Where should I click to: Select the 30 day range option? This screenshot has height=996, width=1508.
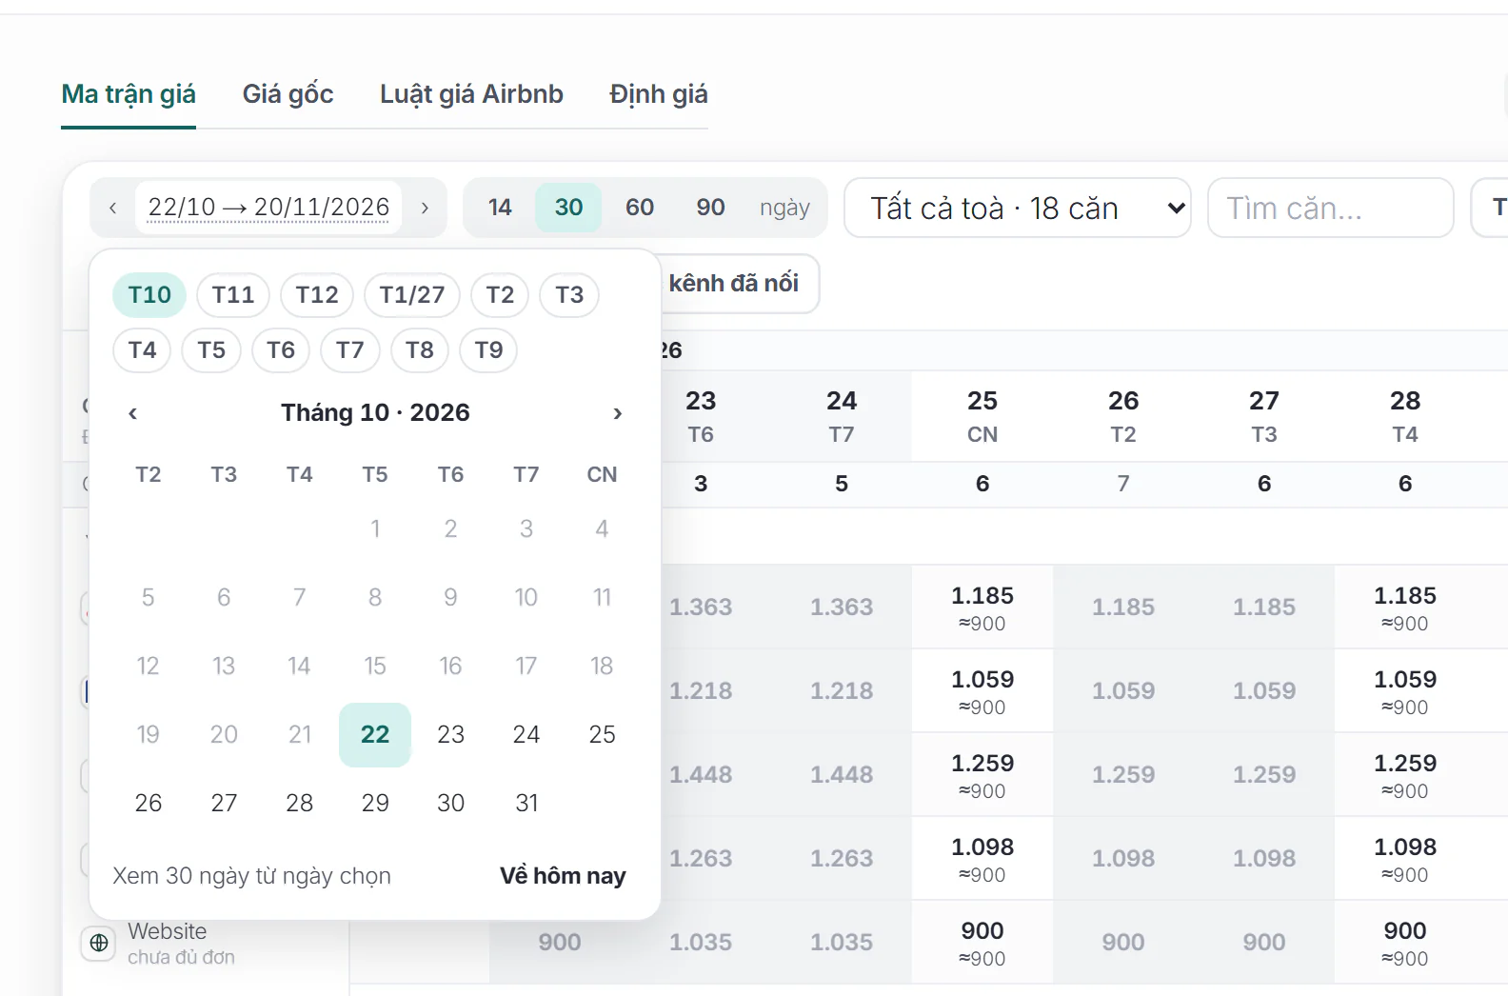(568, 208)
